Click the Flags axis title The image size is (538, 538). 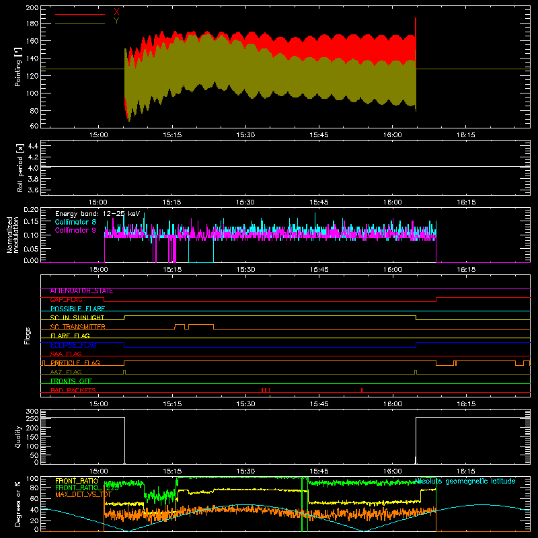(27, 336)
